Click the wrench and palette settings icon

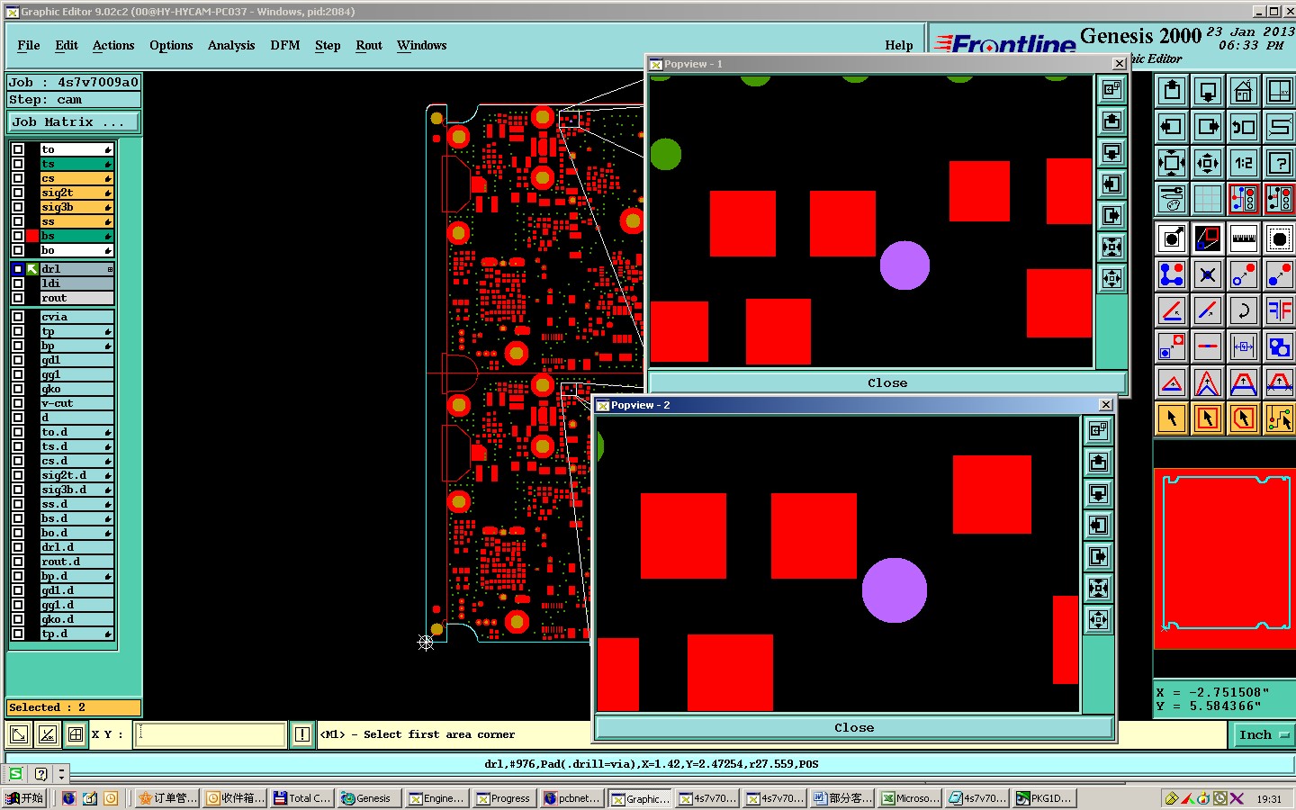1172,199
